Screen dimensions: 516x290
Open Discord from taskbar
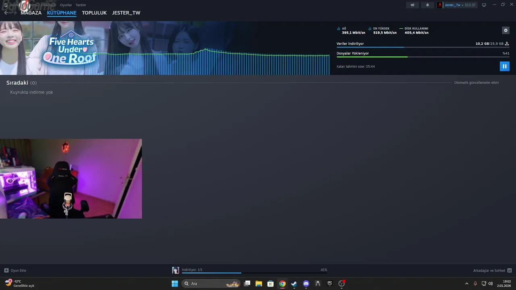[x=306, y=284]
